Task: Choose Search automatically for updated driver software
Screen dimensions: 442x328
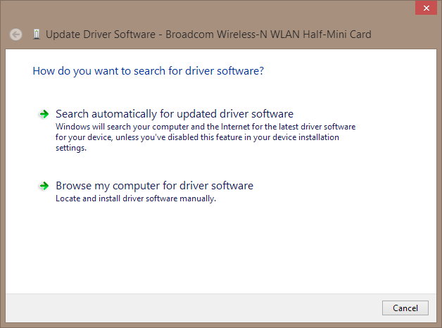Action: coord(175,114)
